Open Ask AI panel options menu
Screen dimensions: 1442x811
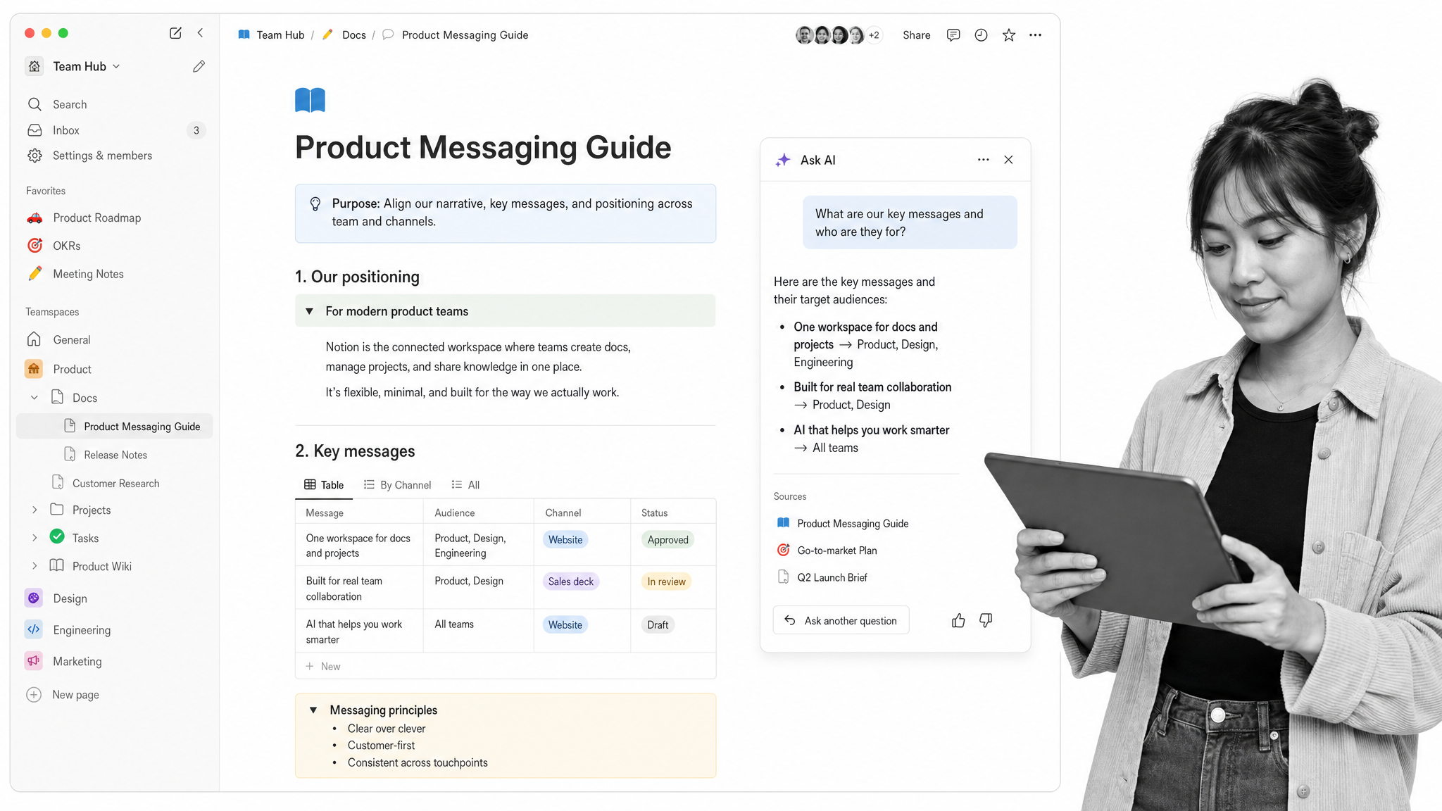pos(983,160)
